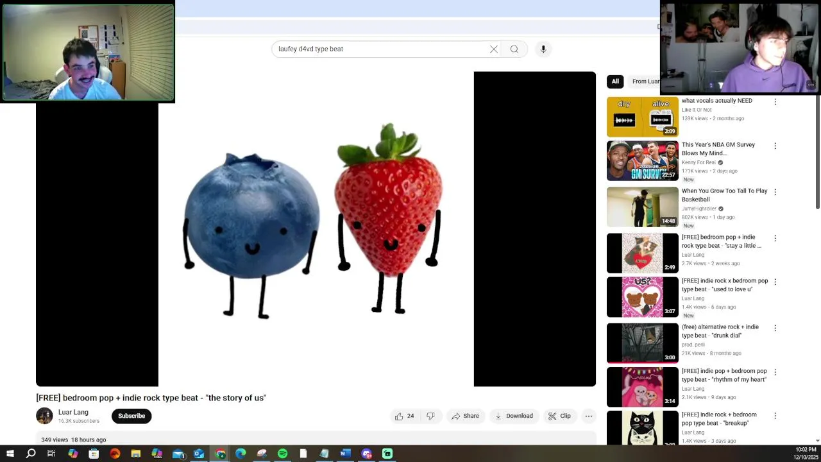
Task: Open thumbnail of "When You Grow Too Tall"
Action: pos(642,207)
